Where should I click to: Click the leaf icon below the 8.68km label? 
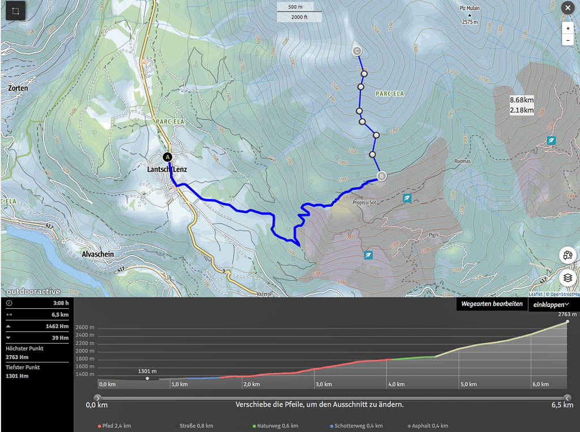point(551,140)
